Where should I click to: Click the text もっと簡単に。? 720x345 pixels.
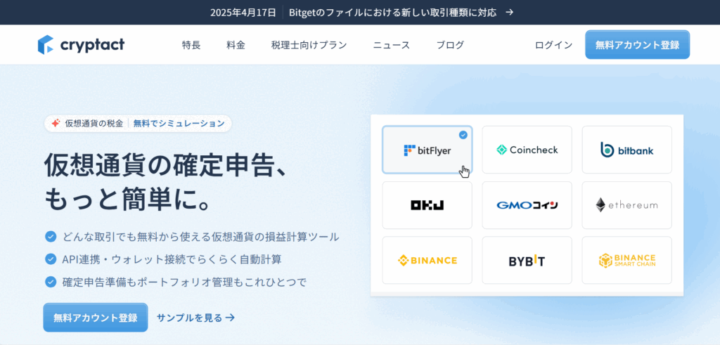click(x=129, y=200)
